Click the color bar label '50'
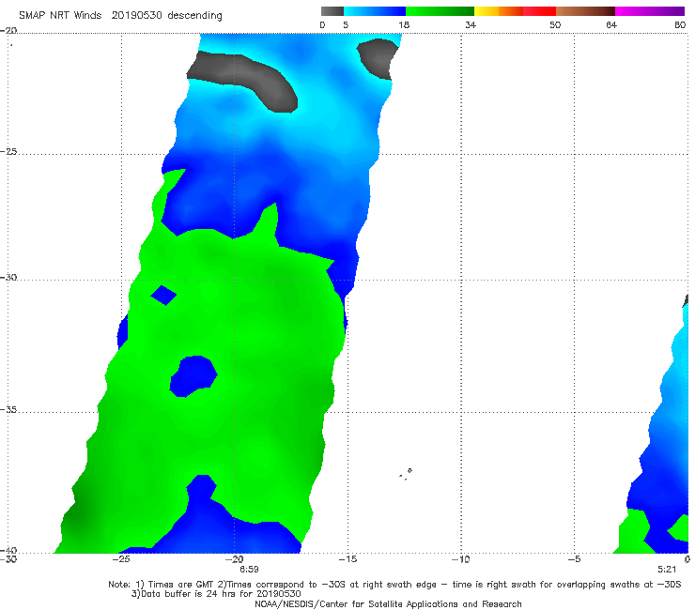This screenshot has width=695, height=610. (x=555, y=25)
